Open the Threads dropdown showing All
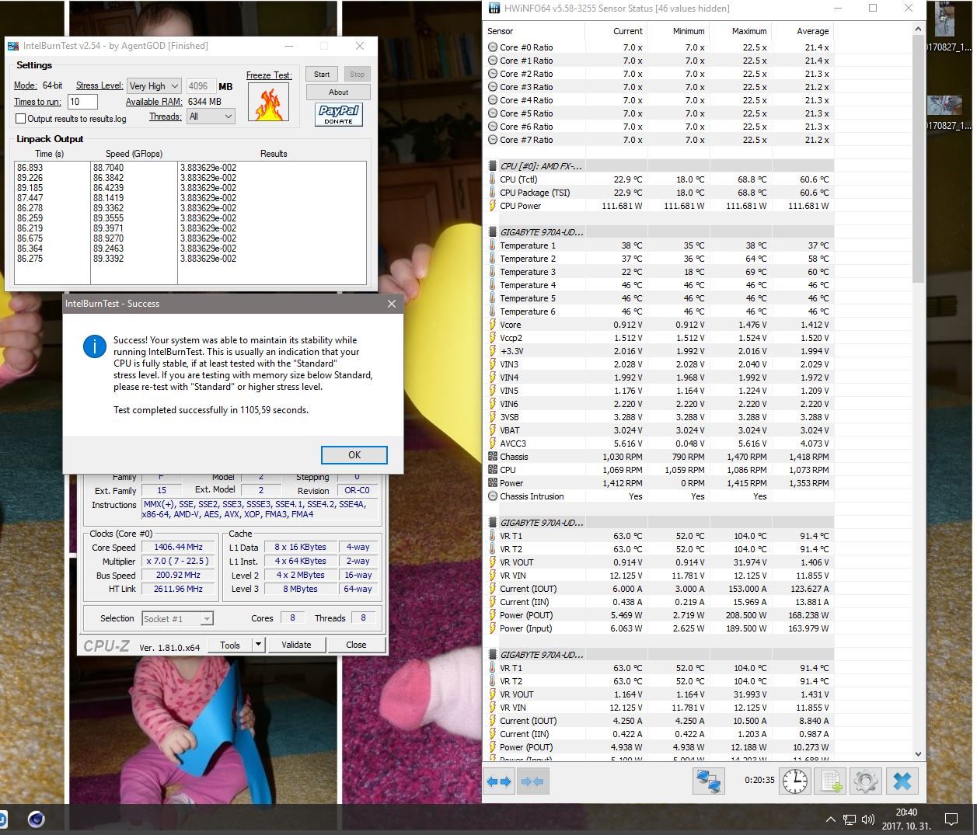Viewport: 977px width, 835px height. tap(211, 117)
